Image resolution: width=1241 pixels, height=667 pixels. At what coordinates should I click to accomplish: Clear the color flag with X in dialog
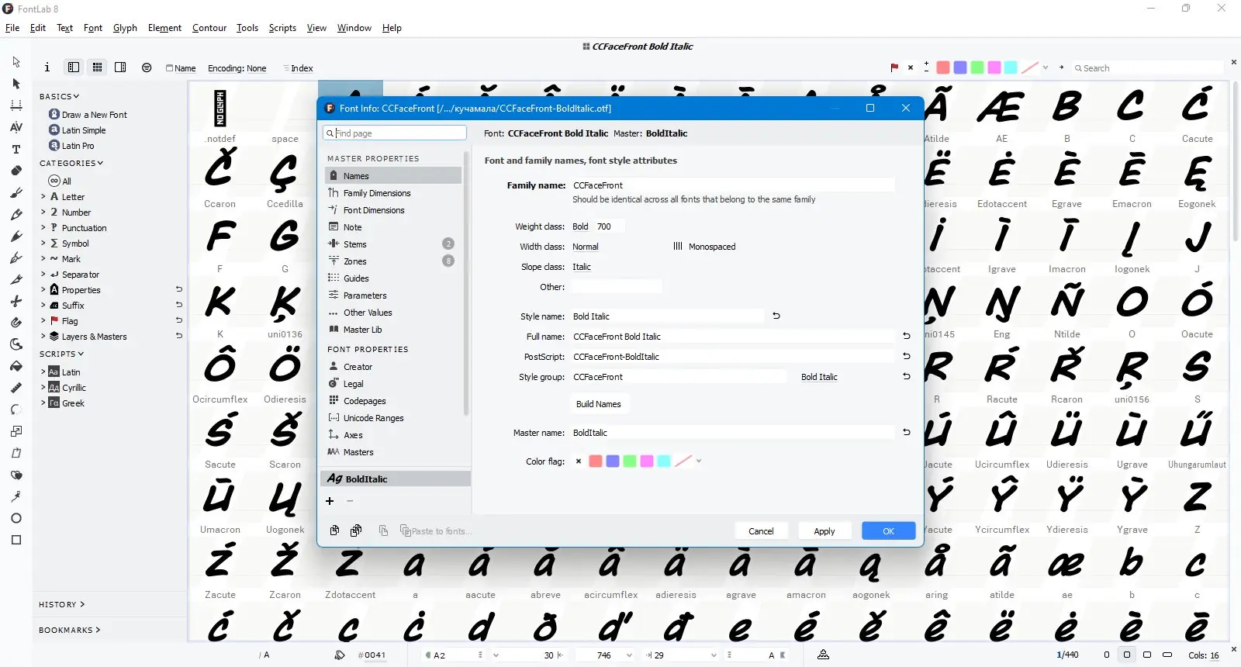tap(579, 461)
